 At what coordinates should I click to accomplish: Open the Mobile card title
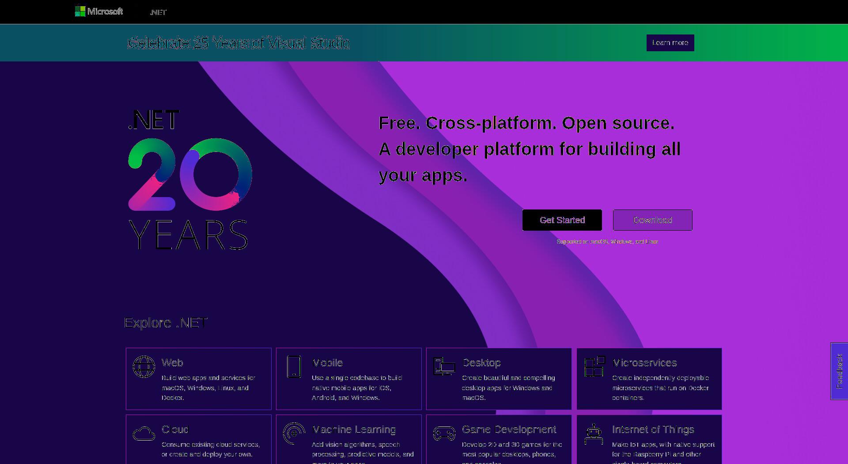pyautogui.click(x=327, y=363)
